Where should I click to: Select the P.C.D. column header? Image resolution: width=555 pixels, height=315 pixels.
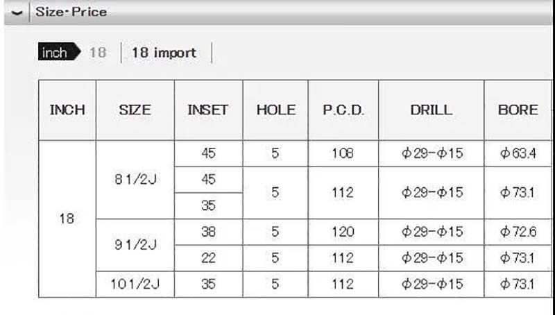click(x=343, y=110)
